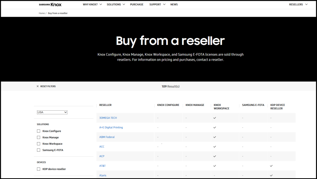
Task: Click Knox Workspace checkmark for A+E Digital Printing
Action: (215, 127)
